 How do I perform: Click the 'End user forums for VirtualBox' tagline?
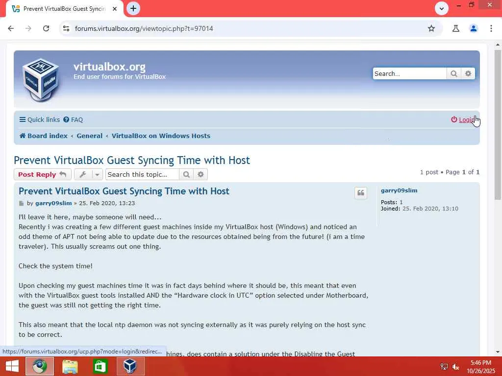tap(120, 77)
